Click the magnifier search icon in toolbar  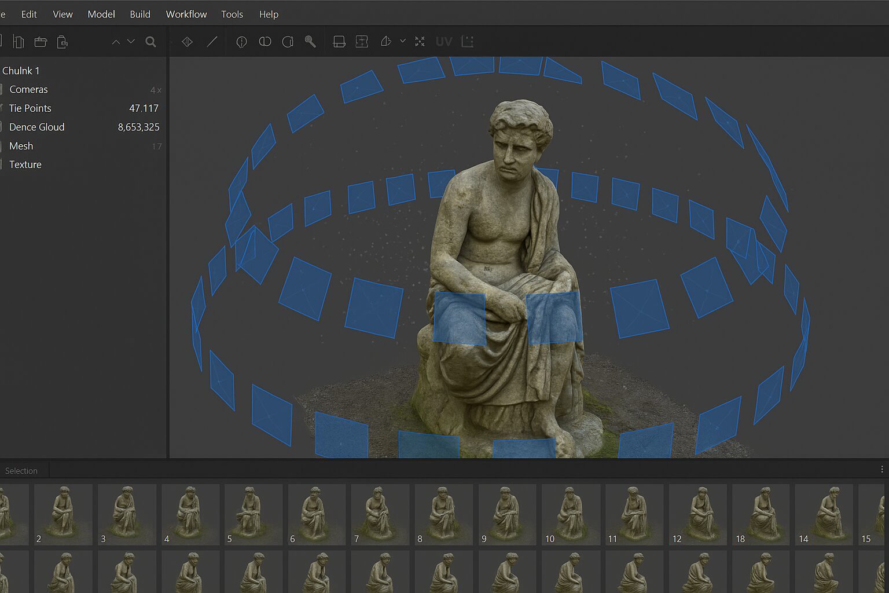coord(150,42)
